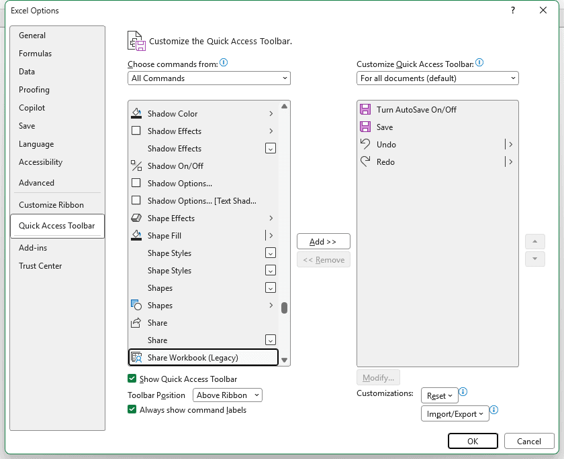Click the Shapes circle-and-square icon
564x459 pixels.
coord(136,305)
